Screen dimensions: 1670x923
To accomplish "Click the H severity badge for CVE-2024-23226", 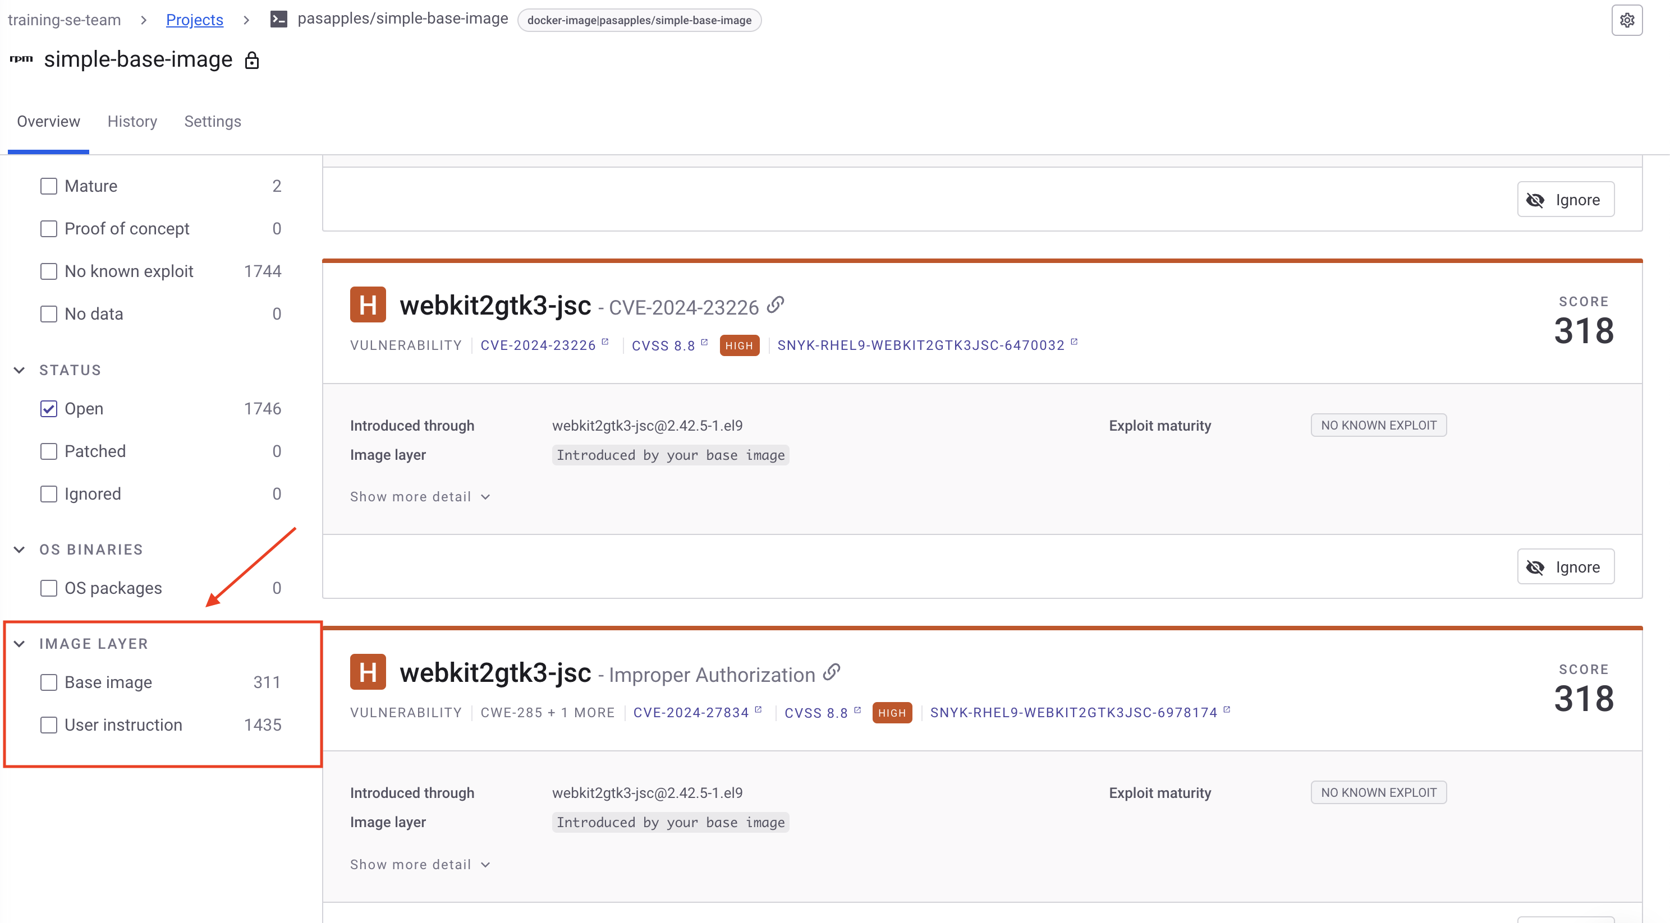I will pyautogui.click(x=368, y=304).
